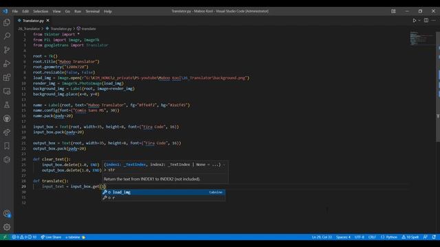Image resolution: width=440 pixels, height=247 pixels.
Task: Open the Run dropdown arrow beside play button
Action: pos(419,21)
